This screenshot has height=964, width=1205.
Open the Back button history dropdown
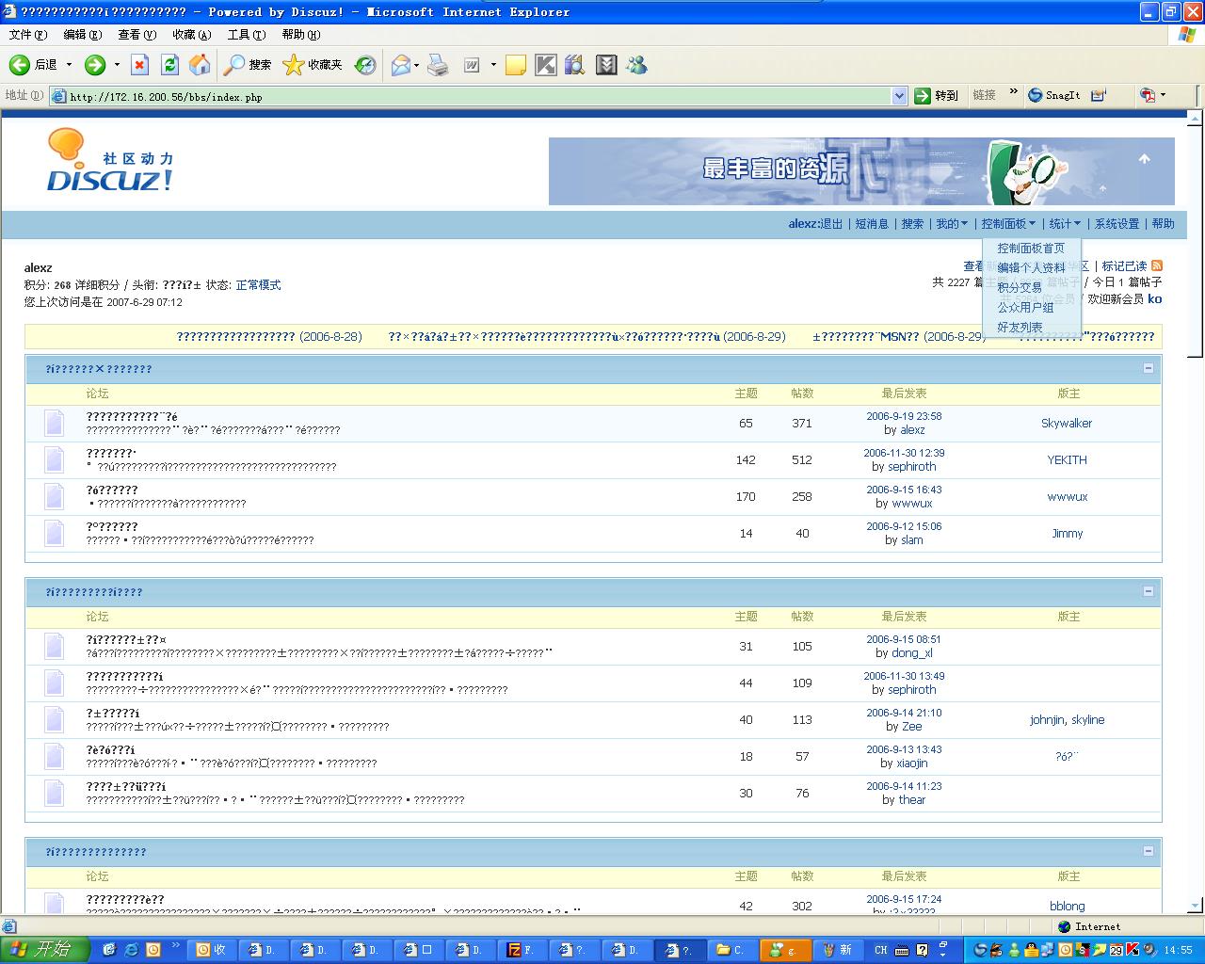(69, 65)
